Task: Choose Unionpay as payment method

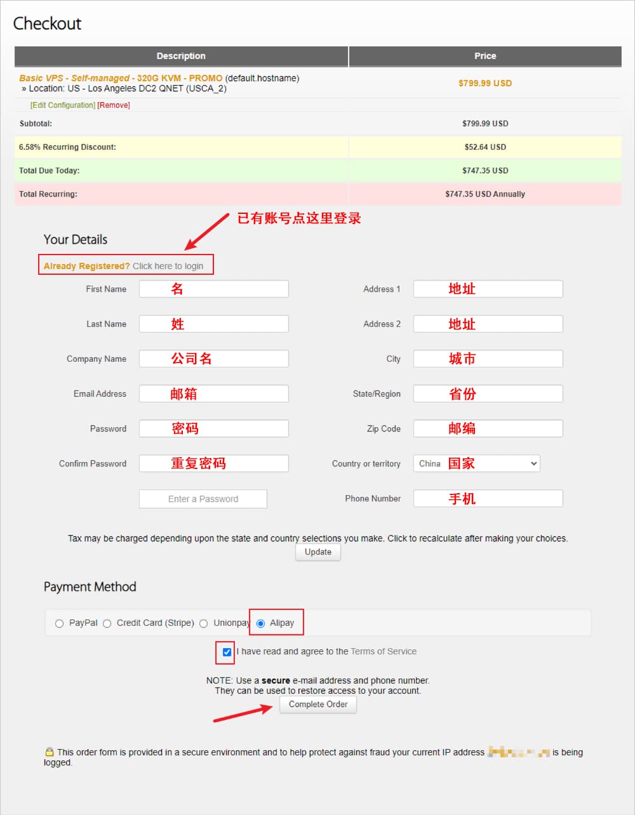Action: 203,623
